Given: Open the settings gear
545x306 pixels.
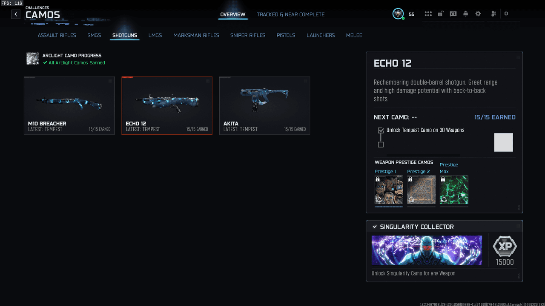Looking at the screenshot, I should (x=478, y=14).
